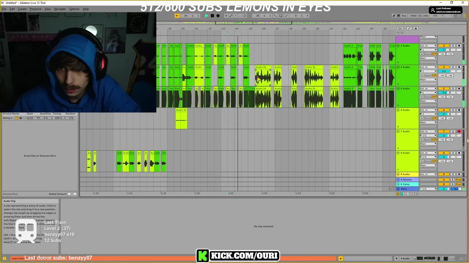This screenshot has height=263, width=469.
Task: Solo the 5 Audio track
Action: click(x=453, y=88)
